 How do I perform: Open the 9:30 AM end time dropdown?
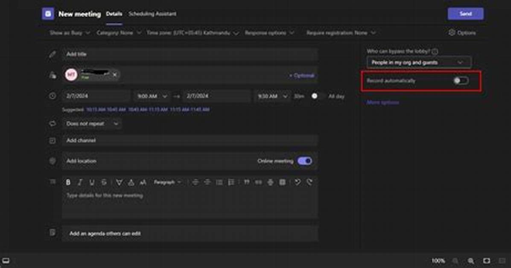pyautogui.click(x=272, y=96)
